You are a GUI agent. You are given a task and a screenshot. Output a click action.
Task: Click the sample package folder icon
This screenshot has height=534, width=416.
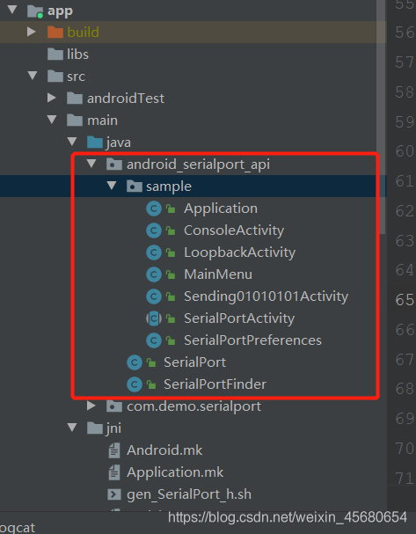(135, 187)
